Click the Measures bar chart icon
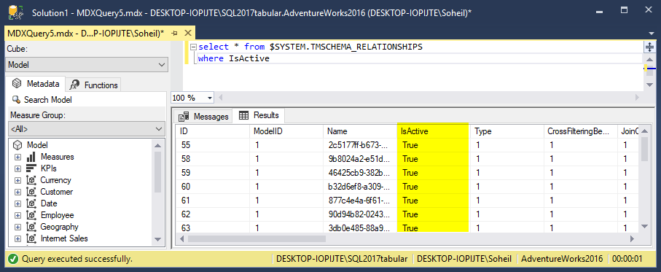Viewport: 661px width, 272px height. pyautogui.click(x=31, y=157)
